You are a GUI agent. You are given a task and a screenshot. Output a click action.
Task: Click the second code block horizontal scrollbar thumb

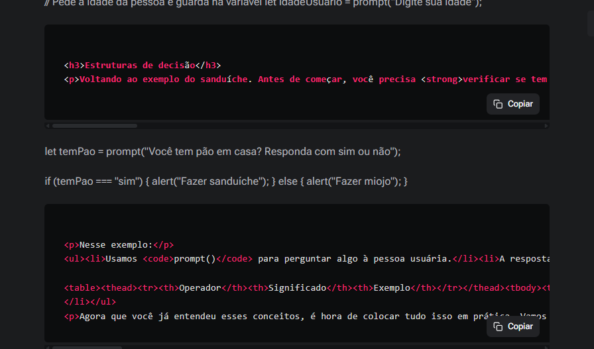point(87,347)
